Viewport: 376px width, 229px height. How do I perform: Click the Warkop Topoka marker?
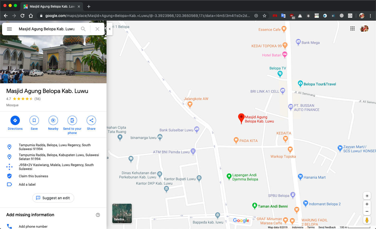pyautogui.click(x=290, y=149)
